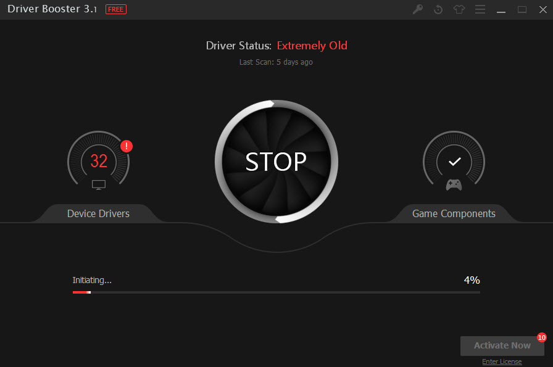Click the key icon for license entry
This screenshot has height=367, width=553.
418,9
